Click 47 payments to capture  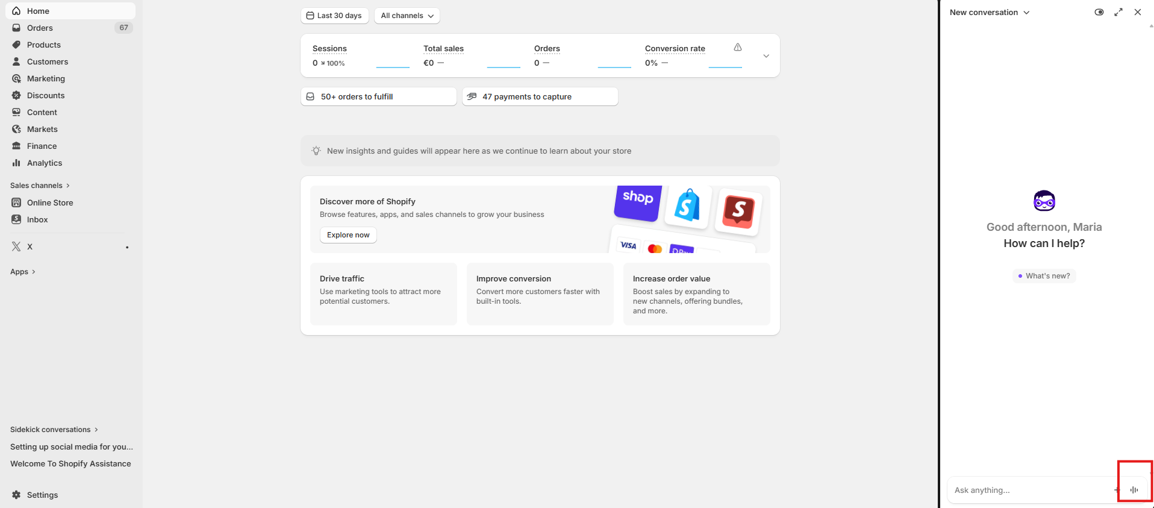tap(540, 96)
